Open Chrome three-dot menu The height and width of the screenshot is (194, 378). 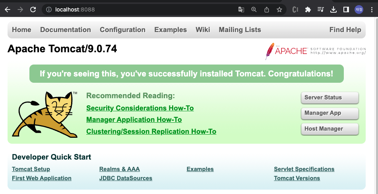pyautogui.click(x=372, y=10)
